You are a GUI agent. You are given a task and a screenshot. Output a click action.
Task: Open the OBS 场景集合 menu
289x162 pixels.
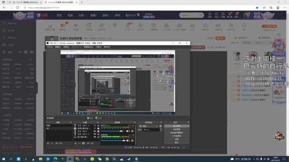88,47
